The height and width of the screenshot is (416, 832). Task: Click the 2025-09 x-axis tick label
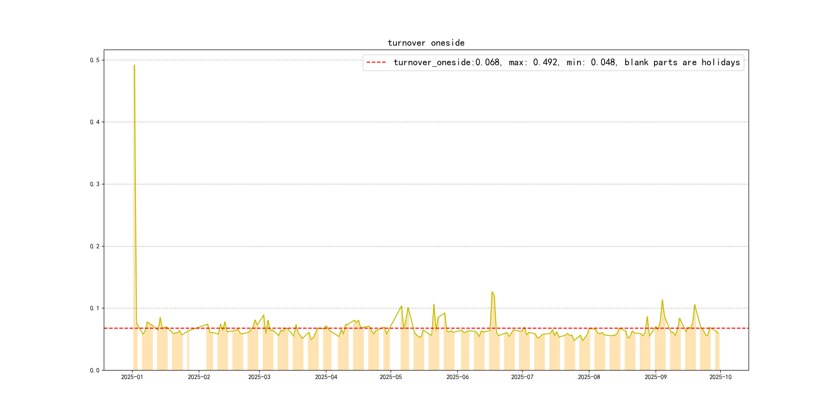655,377
